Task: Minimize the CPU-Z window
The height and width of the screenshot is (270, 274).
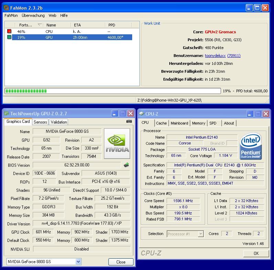Action: click(x=250, y=114)
